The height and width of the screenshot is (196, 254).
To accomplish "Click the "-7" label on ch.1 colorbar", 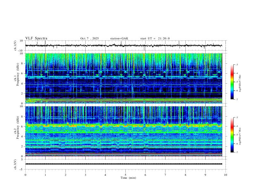I will pos(237,100).
